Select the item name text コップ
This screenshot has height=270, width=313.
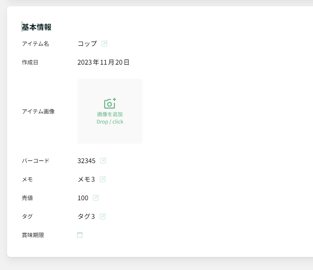87,44
